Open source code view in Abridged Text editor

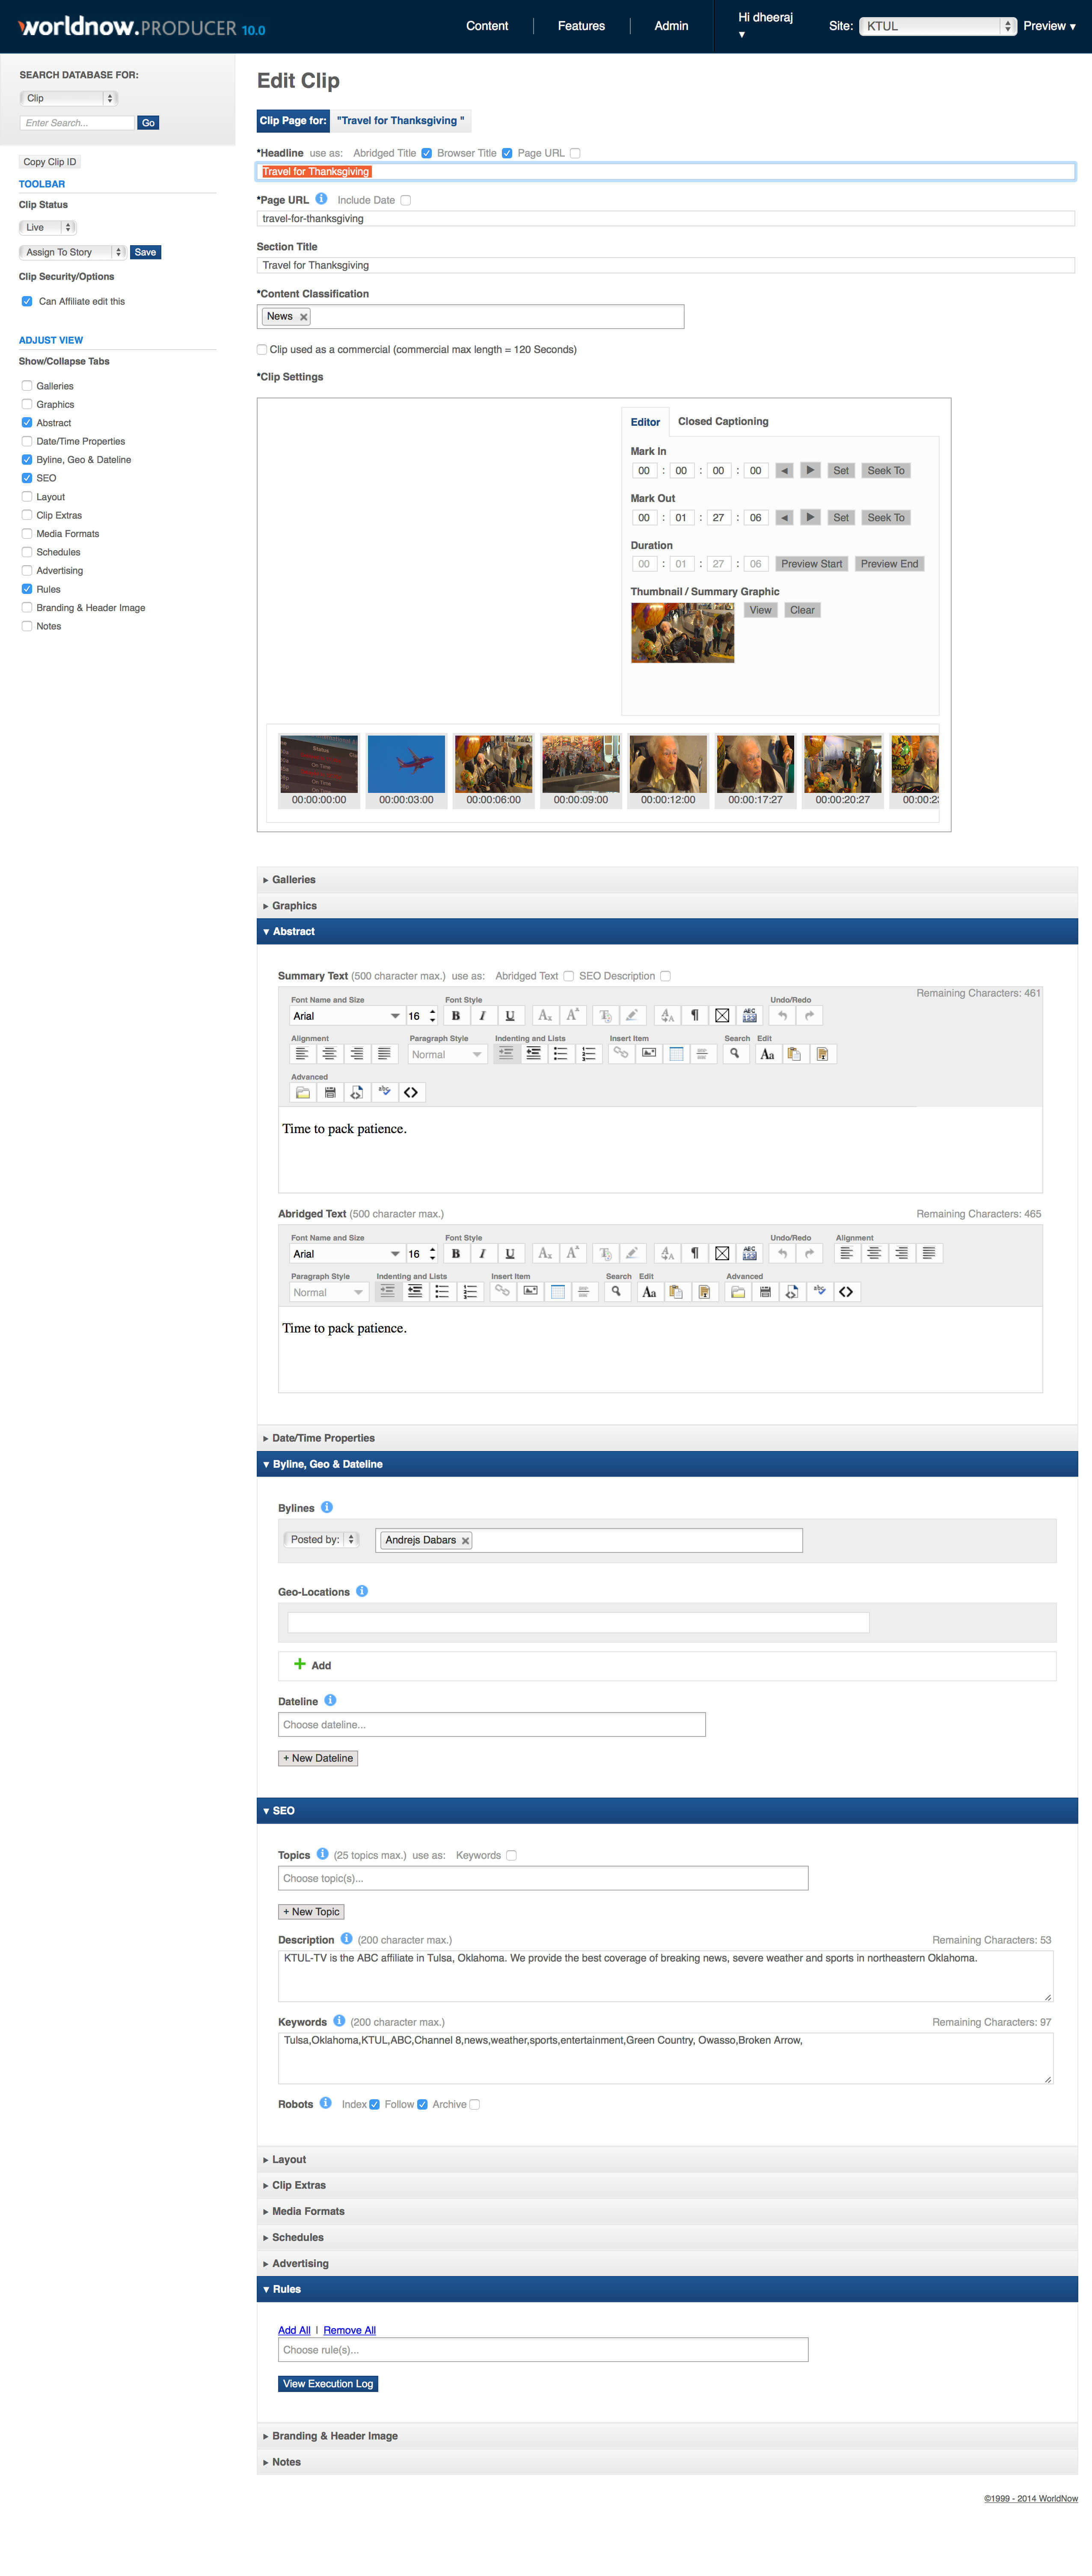coord(846,1292)
